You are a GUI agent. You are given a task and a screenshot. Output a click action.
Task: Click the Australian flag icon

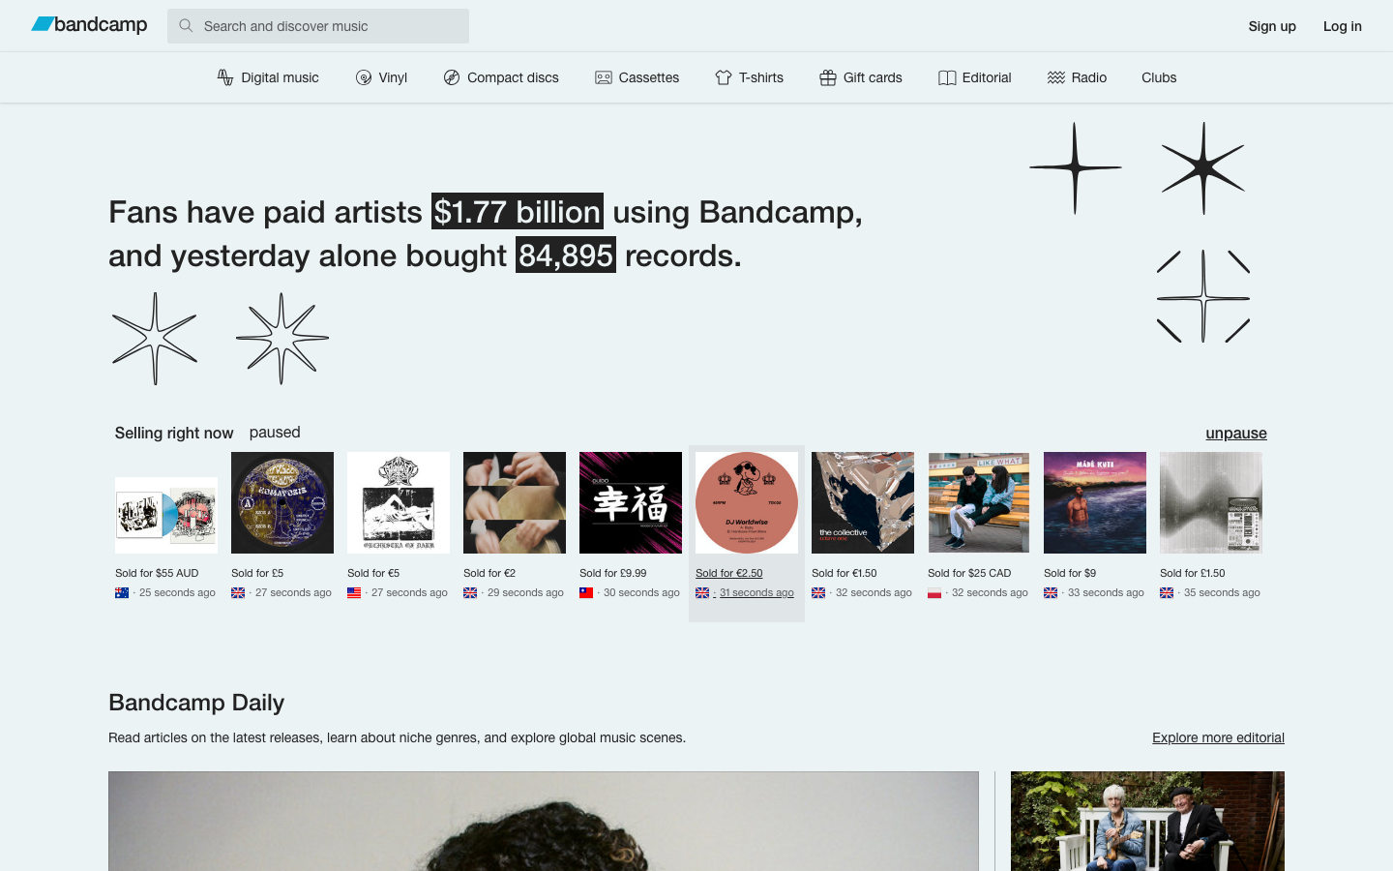[x=122, y=592]
